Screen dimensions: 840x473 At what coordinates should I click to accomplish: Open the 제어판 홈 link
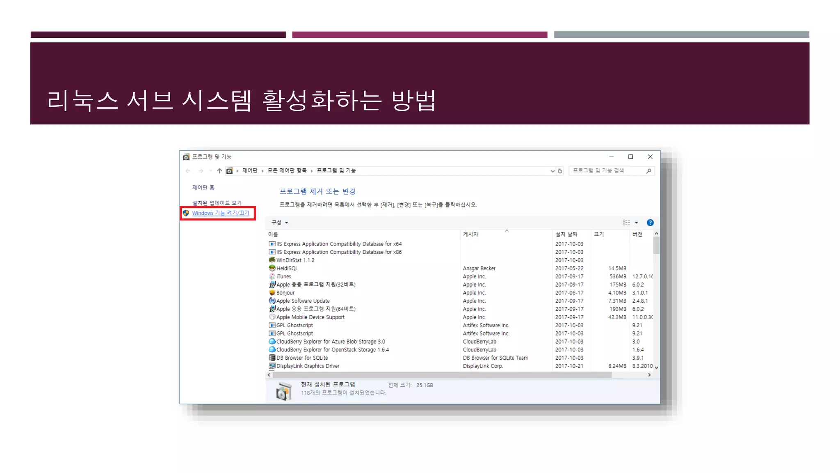tap(203, 187)
